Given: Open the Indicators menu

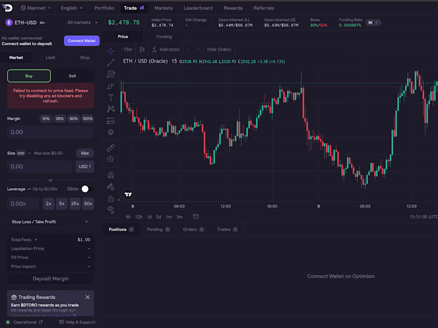Looking at the screenshot, I should pos(166,49).
